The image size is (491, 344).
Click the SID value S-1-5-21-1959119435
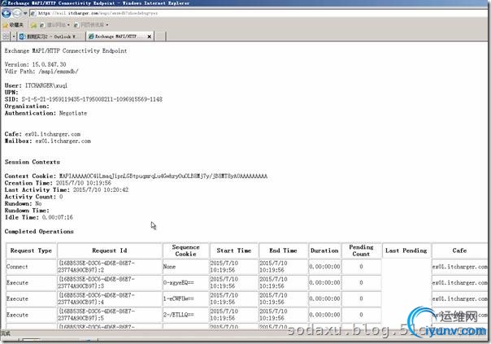click(x=92, y=99)
